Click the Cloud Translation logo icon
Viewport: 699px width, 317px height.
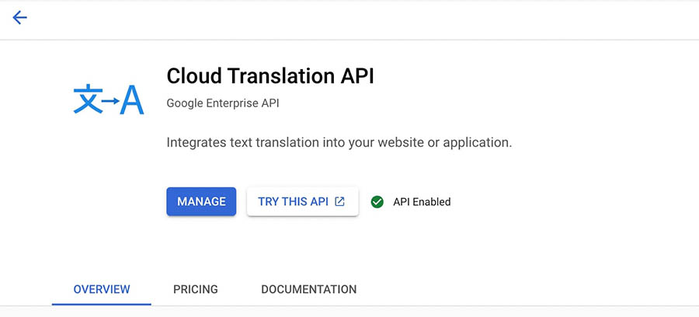[109, 99]
